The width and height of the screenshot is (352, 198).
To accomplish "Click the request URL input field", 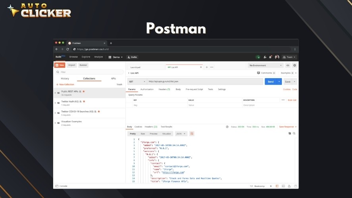I will click(x=205, y=81).
